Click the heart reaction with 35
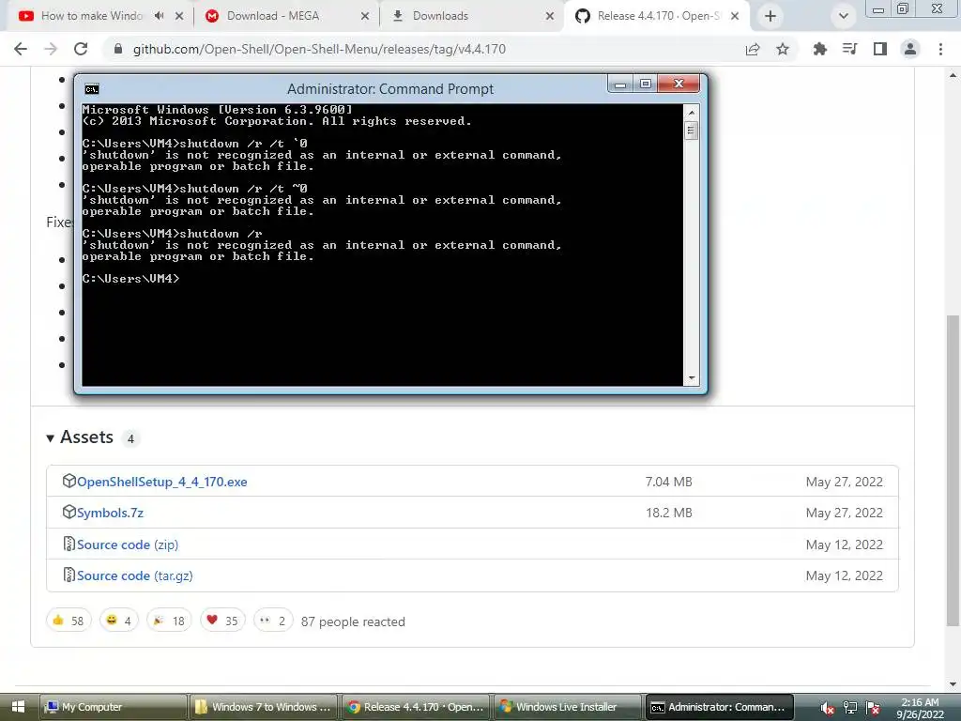Viewport: 961px width, 721px height. coord(222,621)
